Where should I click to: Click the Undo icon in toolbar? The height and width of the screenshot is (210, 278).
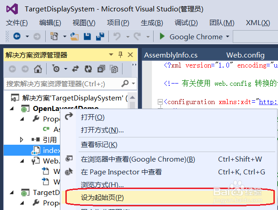(117, 37)
